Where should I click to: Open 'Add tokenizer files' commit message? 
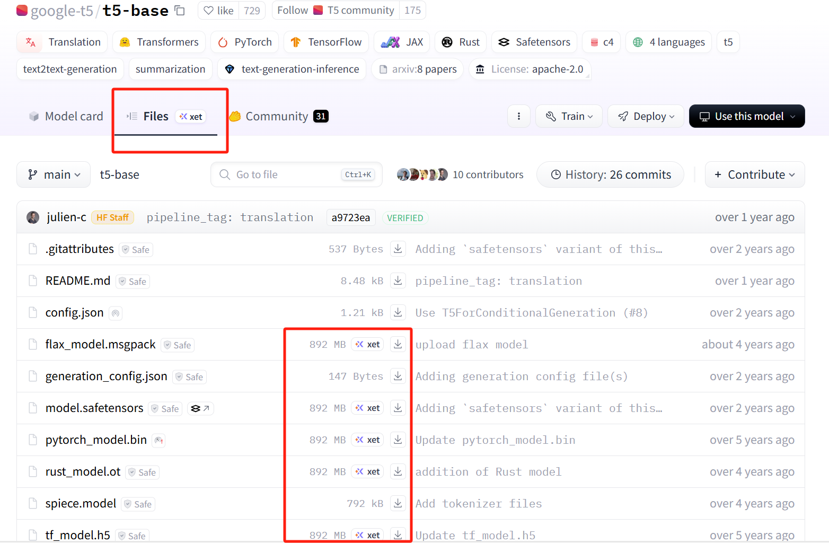click(479, 504)
